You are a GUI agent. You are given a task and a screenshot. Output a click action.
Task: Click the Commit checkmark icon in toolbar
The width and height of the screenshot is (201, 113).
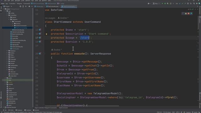(182, 3)
